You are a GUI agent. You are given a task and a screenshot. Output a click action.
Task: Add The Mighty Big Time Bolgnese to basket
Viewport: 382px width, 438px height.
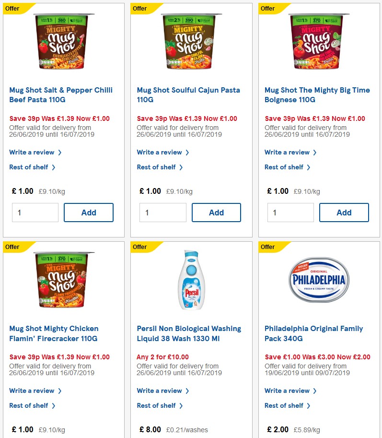point(344,213)
